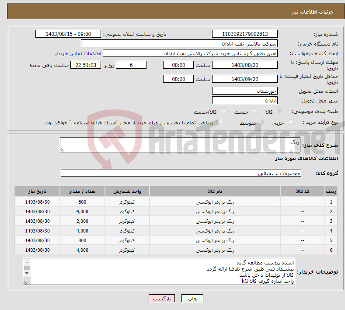Click the کیلوگرم unit in row 2
This screenshot has height=310, width=345.
pyautogui.click(x=127, y=211)
